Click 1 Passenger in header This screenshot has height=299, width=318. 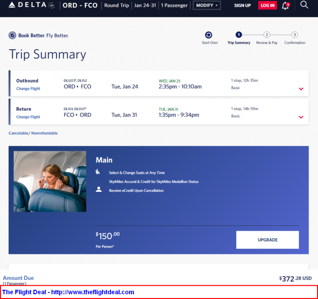(174, 5)
